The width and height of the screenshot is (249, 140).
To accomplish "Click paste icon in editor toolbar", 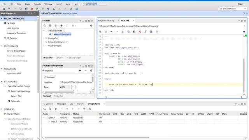I will [x=134, y=31].
